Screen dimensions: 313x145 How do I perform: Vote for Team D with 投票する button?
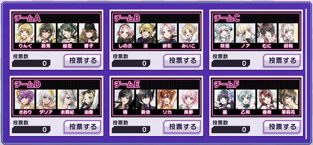pyautogui.click(x=82, y=127)
